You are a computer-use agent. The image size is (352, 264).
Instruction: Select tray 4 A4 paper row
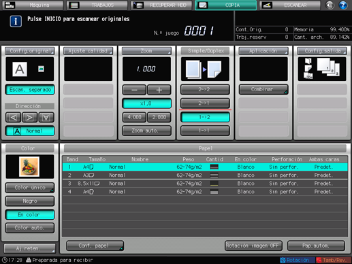click(205, 192)
